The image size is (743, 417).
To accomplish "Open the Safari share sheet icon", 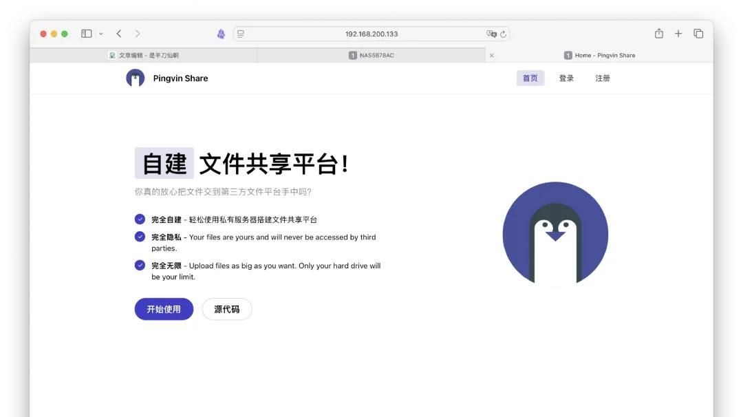I will tap(658, 32).
